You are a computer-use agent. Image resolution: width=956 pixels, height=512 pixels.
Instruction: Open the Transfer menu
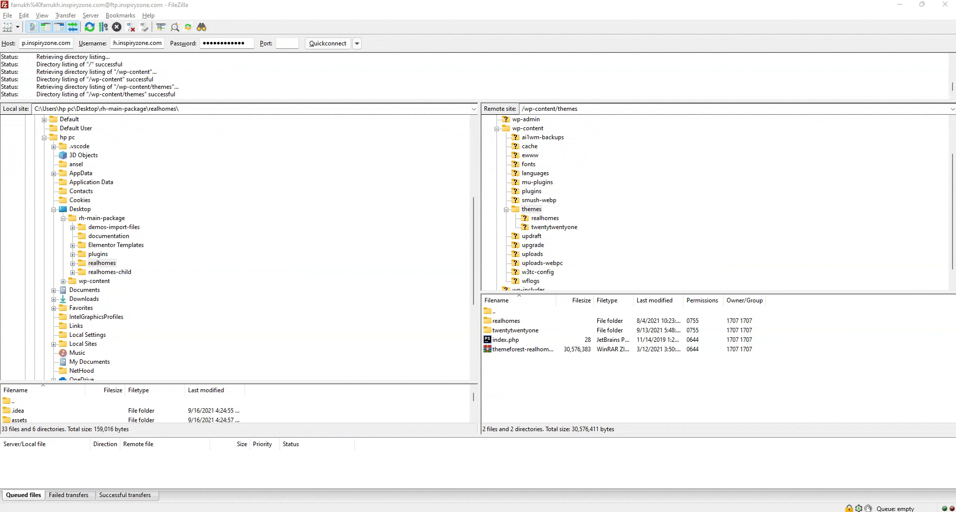(65, 15)
